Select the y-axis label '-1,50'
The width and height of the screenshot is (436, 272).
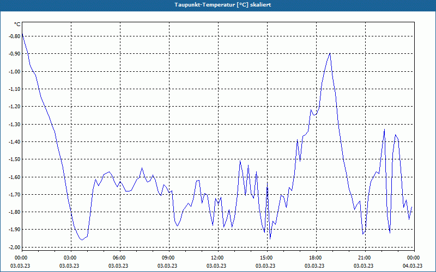coord(15,159)
